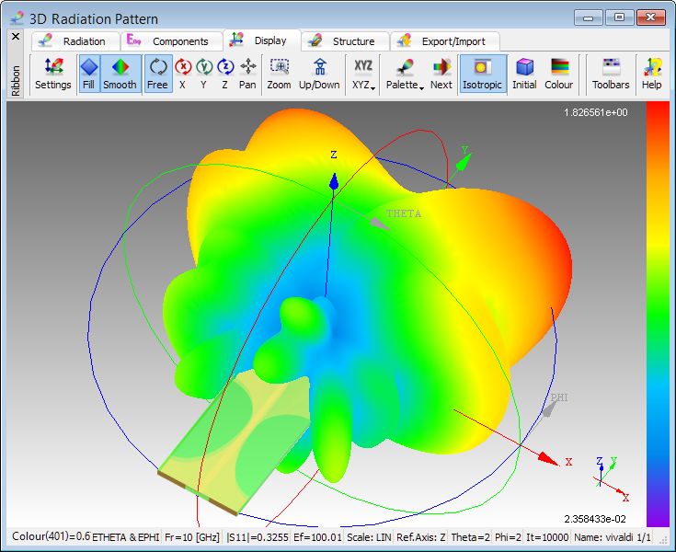
Task: Switch to the Radiation tab
Action: click(75, 41)
